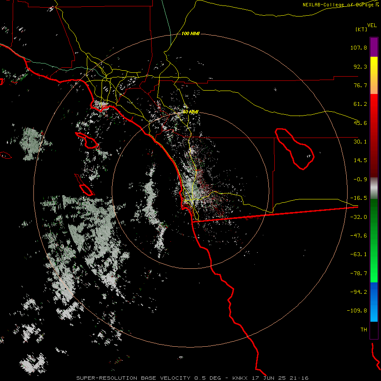Click the Santa Catalina Island outline
The height and width of the screenshot is (381, 381).
point(87,141)
